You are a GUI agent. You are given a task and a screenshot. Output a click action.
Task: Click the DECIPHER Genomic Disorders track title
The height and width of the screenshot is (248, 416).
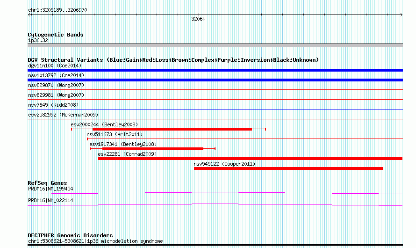pos(70,235)
